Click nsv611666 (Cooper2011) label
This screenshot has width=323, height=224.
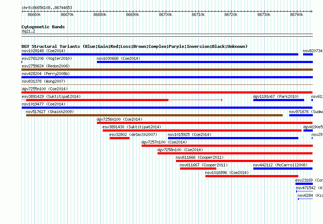200,157
